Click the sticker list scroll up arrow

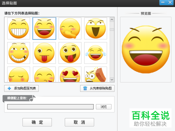(x=112, y=20)
